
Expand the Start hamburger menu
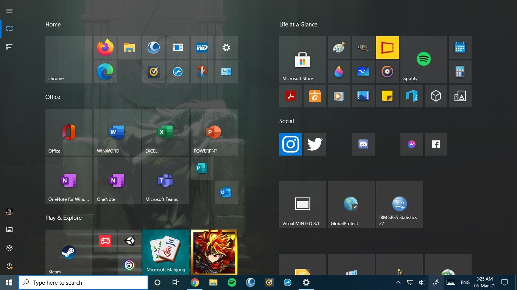click(x=9, y=11)
